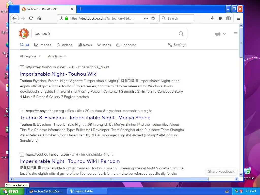Click the DuckDuckGo duck logo
260x195 pixels.
pos(24,34)
